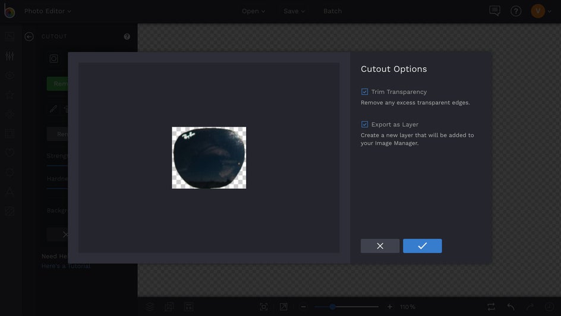Uncheck the Trim Transparency checkbox
Screen dimensions: 561x316
(x=364, y=92)
